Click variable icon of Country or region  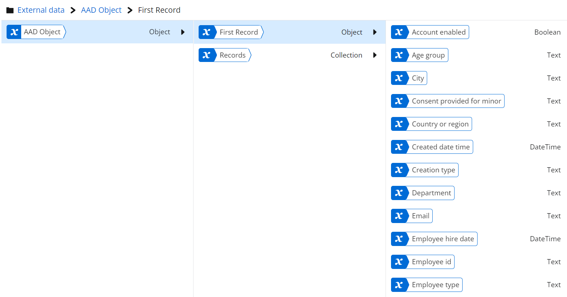[x=399, y=124]
